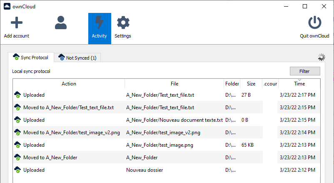Select file cell A_New_Folder/test_image_v2.png
Viewport: 334px width, 183px height.
point(163,133)
